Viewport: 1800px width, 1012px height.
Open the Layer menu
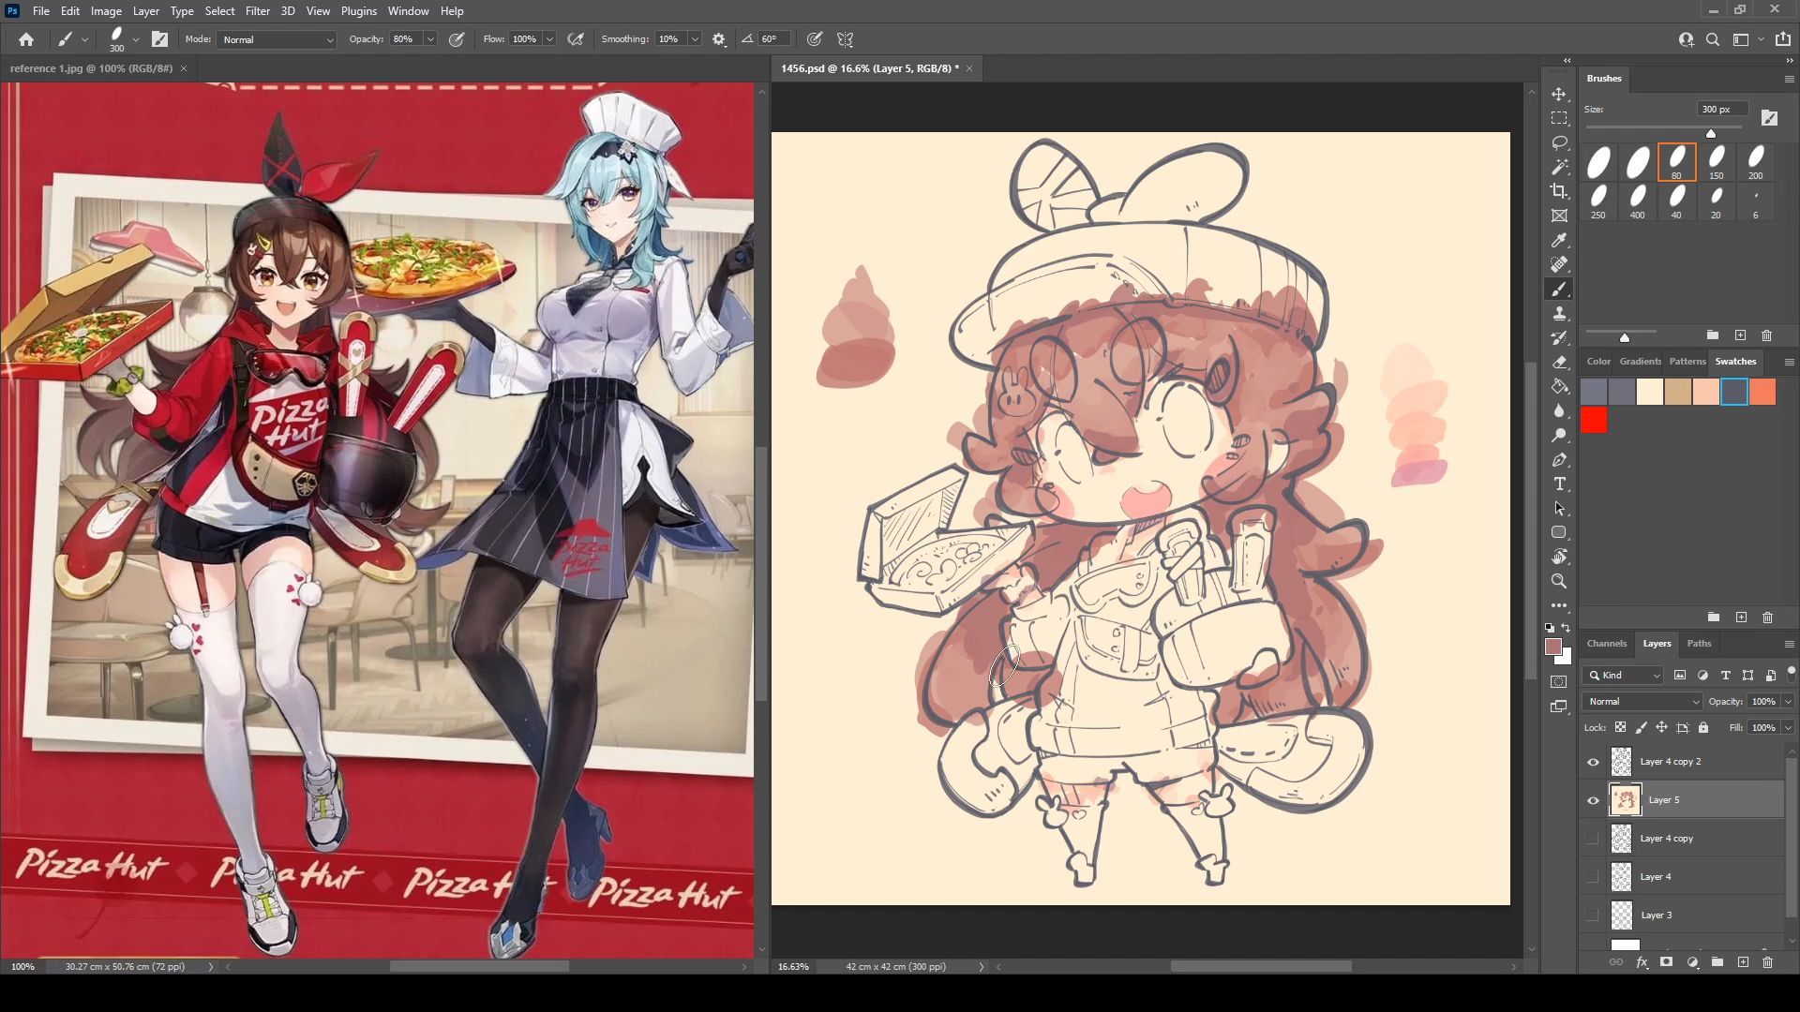coord(145,11)
